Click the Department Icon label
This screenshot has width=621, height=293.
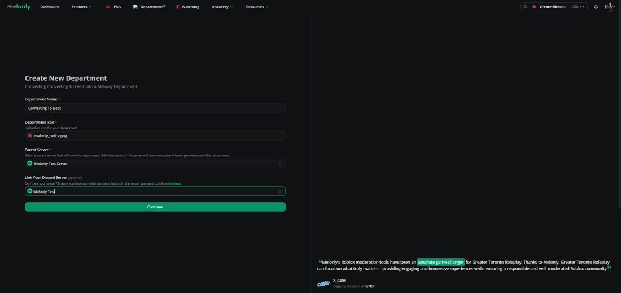pos(40,123)
